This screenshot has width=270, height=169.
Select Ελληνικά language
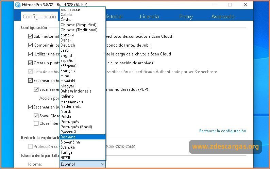pos(83,66)
